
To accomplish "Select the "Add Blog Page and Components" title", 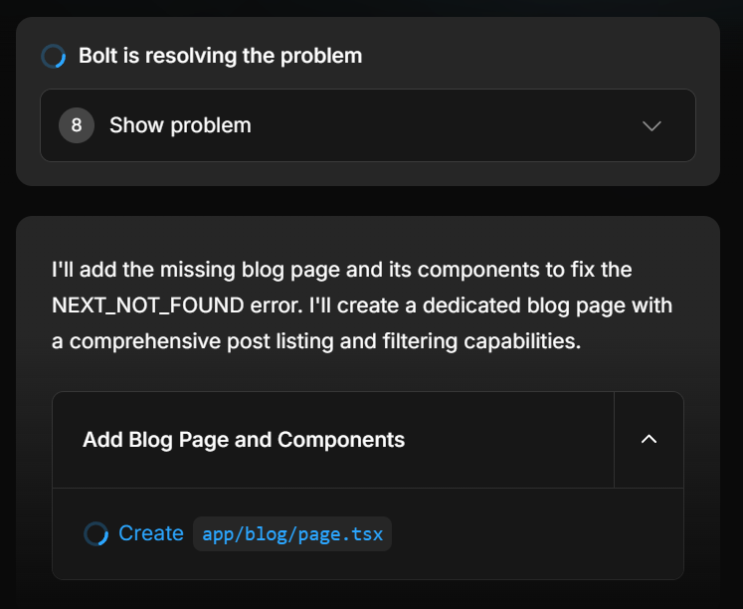I will 244,439.
